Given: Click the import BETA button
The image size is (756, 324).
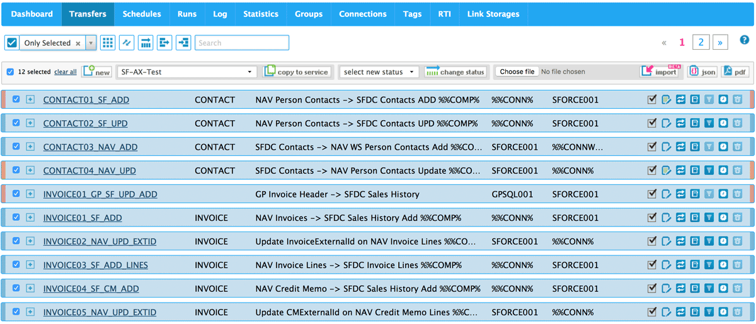Looking at the screenshot, I should tap(660, 70).
